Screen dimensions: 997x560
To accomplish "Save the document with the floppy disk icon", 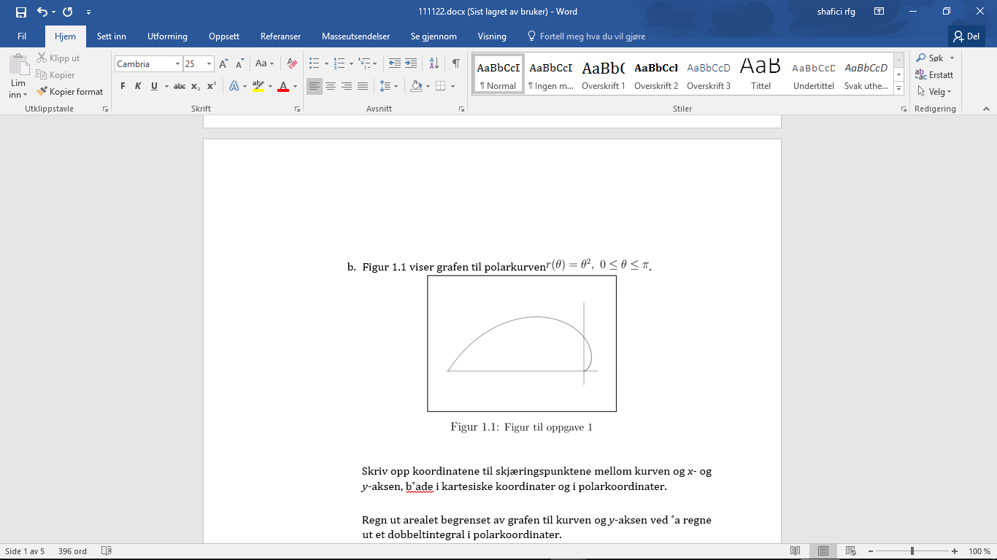I will pyautogui.click(x=20, y=12).
